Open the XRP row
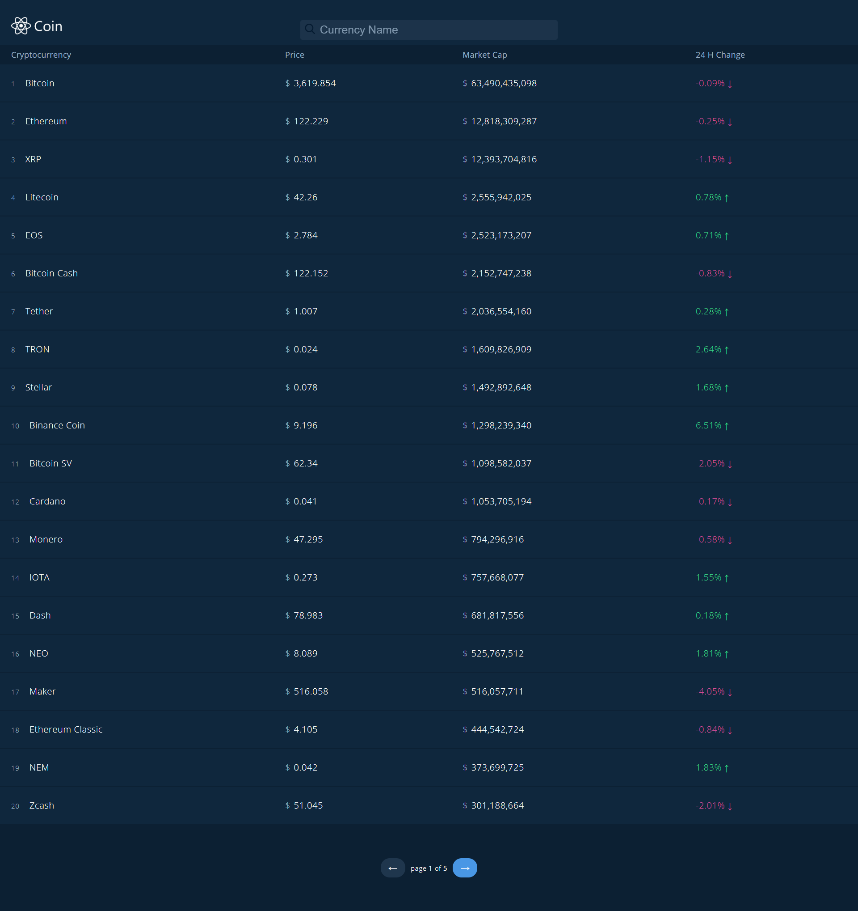This screenshot has width=858, height=911. [x=33, y=159]
